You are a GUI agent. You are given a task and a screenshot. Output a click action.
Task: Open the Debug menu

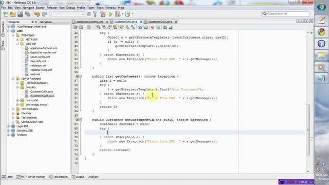70,8
